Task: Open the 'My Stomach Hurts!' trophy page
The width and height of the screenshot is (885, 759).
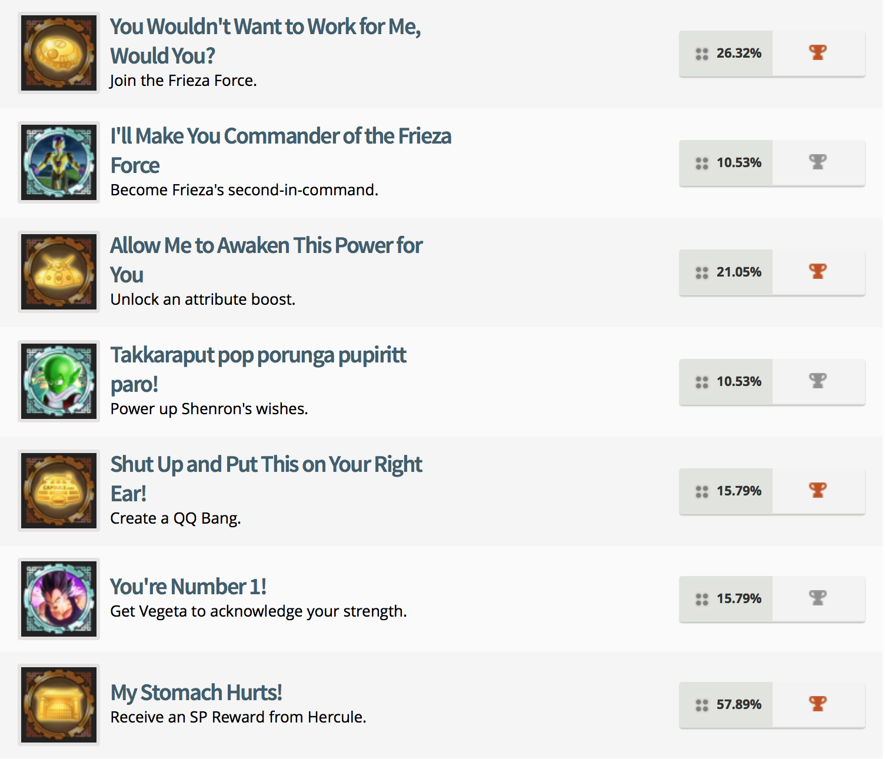Action: pyautogui.click(x=196, y=693)
